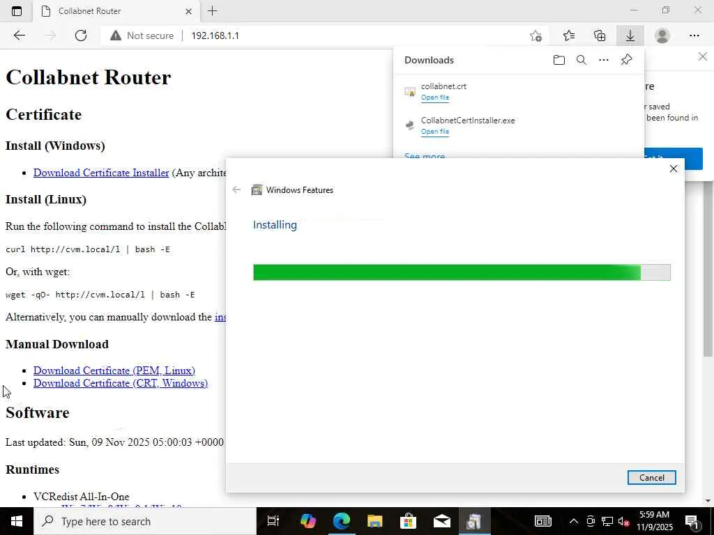This screenshot has width=714, height=535.
Task: Click the Last updated timestamp text
Action: pyautogui.click(x=114, y=442)
